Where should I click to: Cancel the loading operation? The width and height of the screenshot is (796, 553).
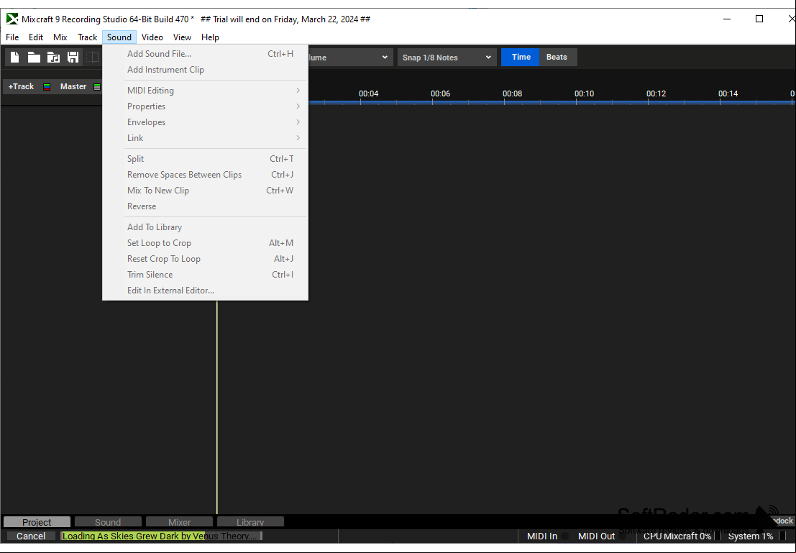[31, 536]
